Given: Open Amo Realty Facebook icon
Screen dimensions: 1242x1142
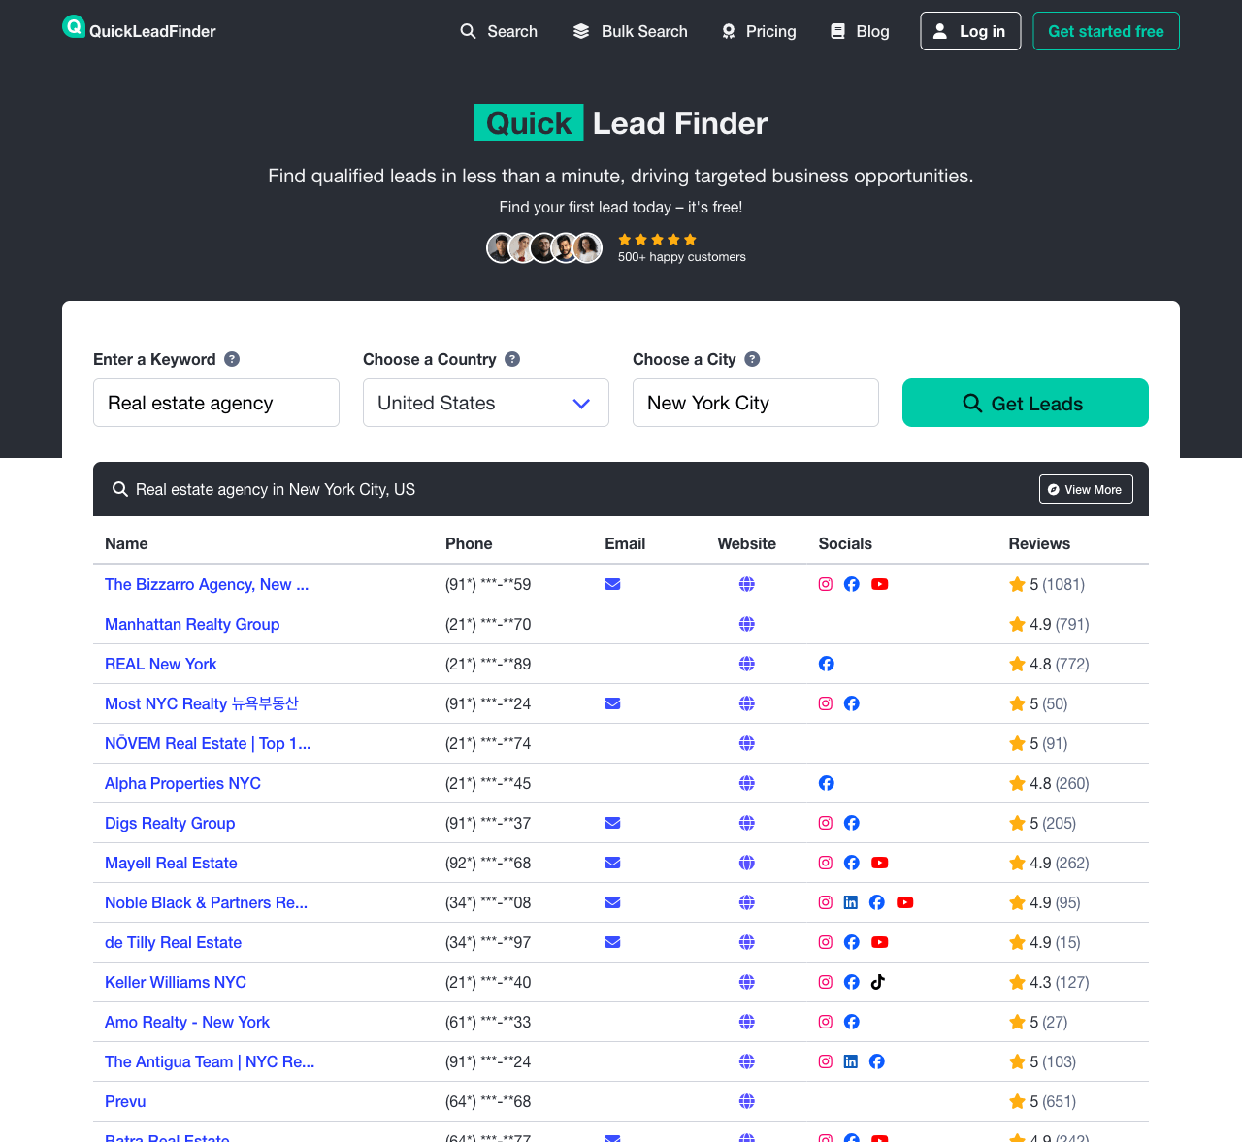Looking at the screenshot, I should (851, 1022).
